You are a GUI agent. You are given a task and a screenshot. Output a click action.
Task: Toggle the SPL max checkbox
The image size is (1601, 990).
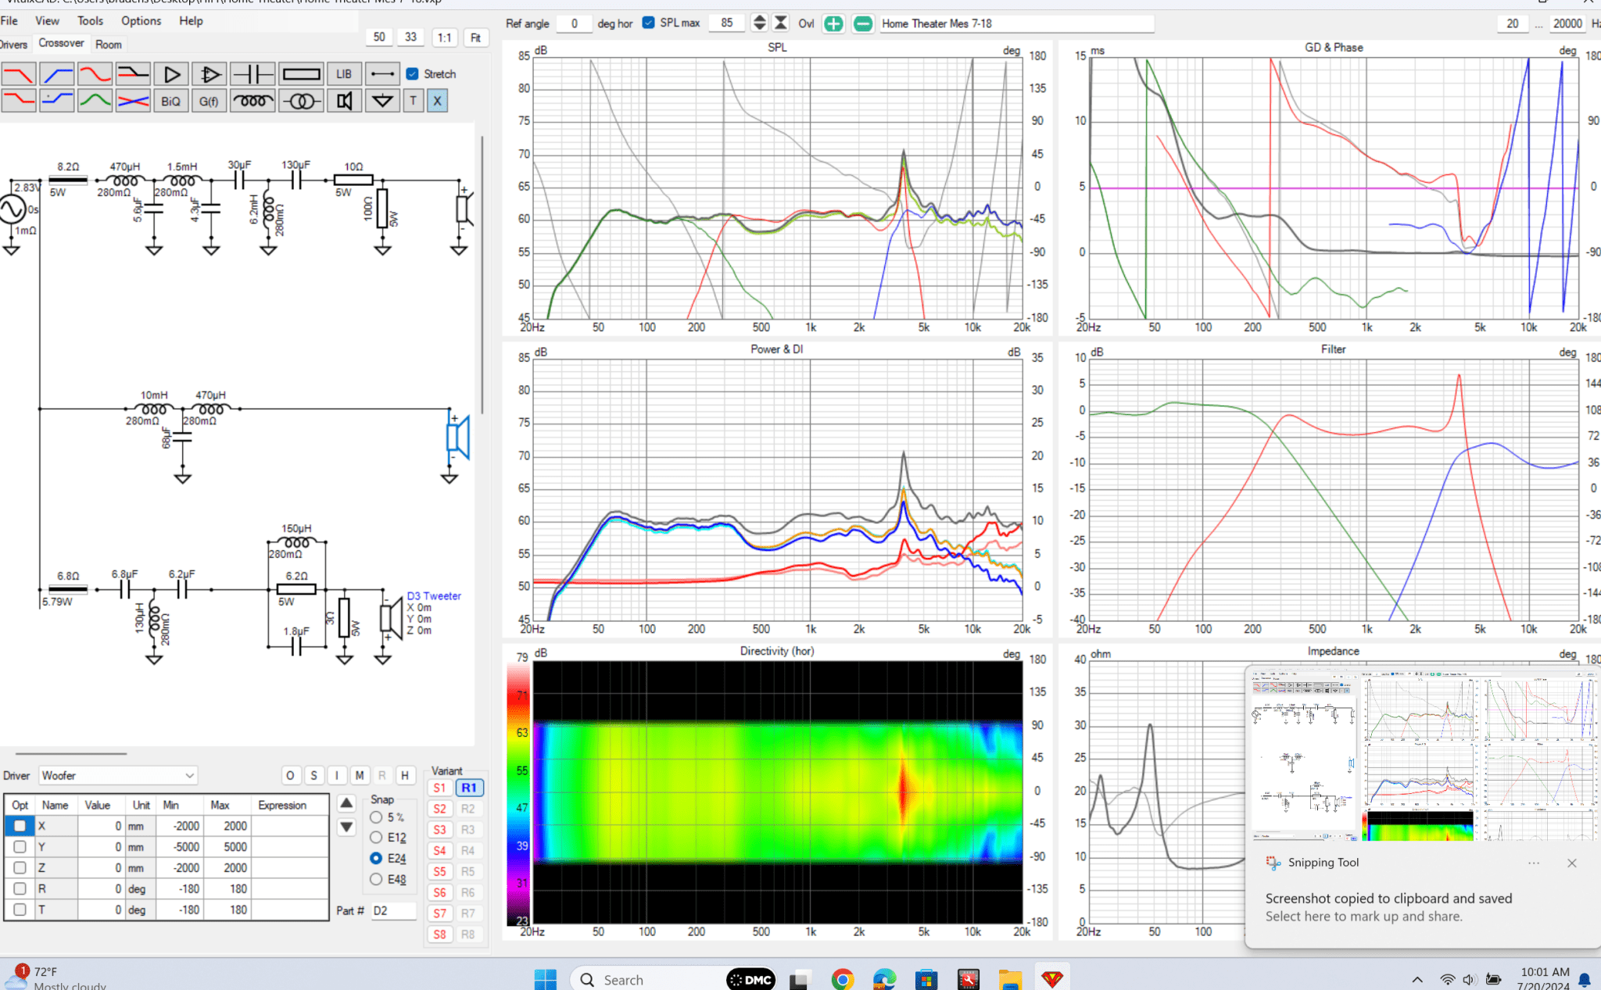click(648, 23)
